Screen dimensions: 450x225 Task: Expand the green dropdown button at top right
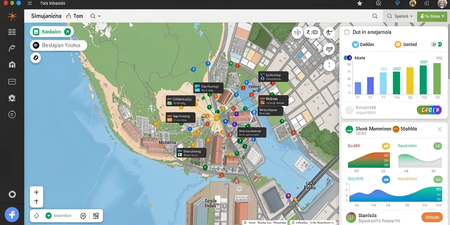432,16
